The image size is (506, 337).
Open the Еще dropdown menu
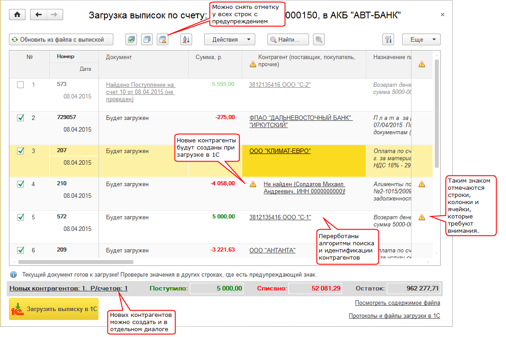click(421, 39)
